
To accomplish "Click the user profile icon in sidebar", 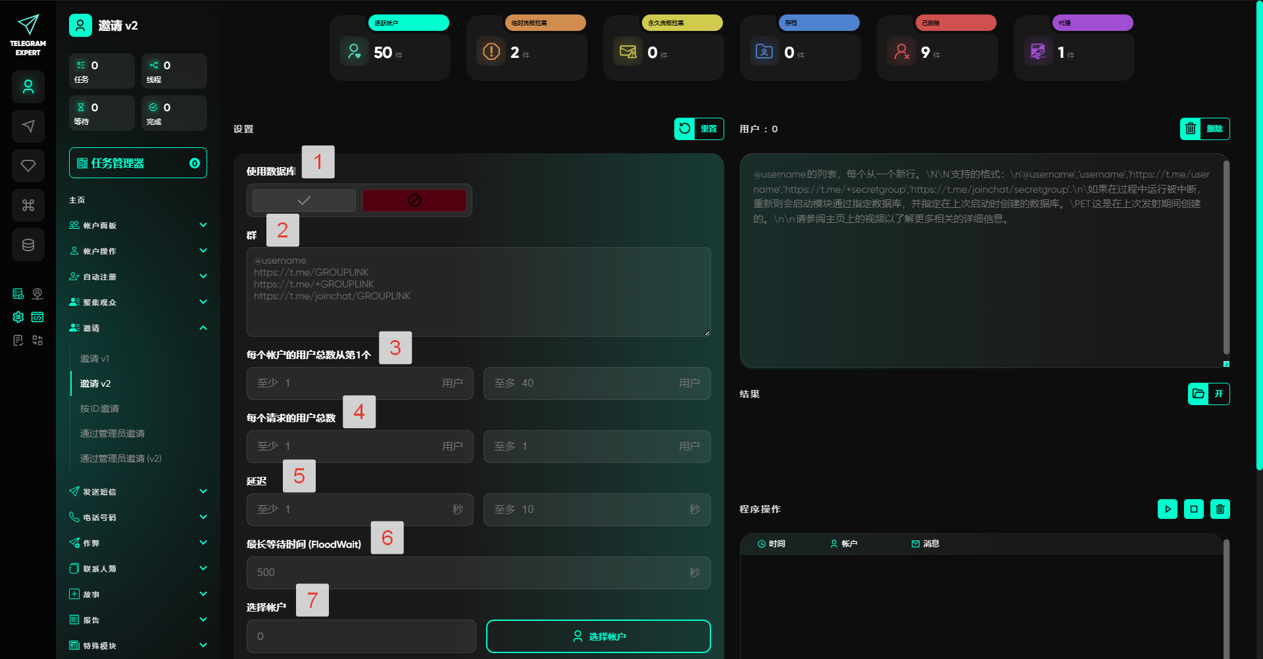I will pyautogui.click(x=28, y=87).
